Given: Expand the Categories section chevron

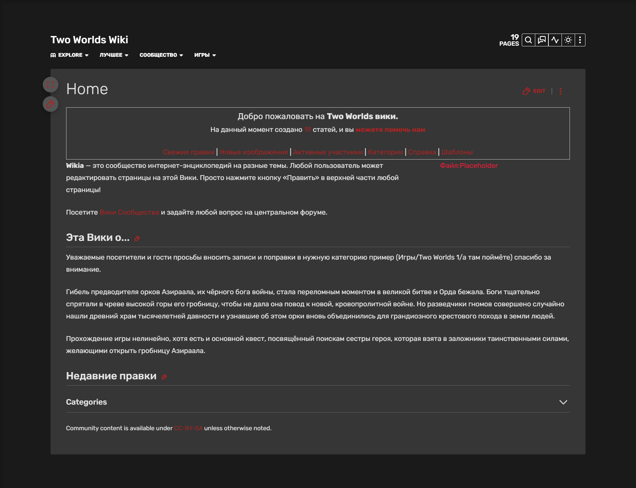Looking at the screenshot, I should click(x=563, y=402).
